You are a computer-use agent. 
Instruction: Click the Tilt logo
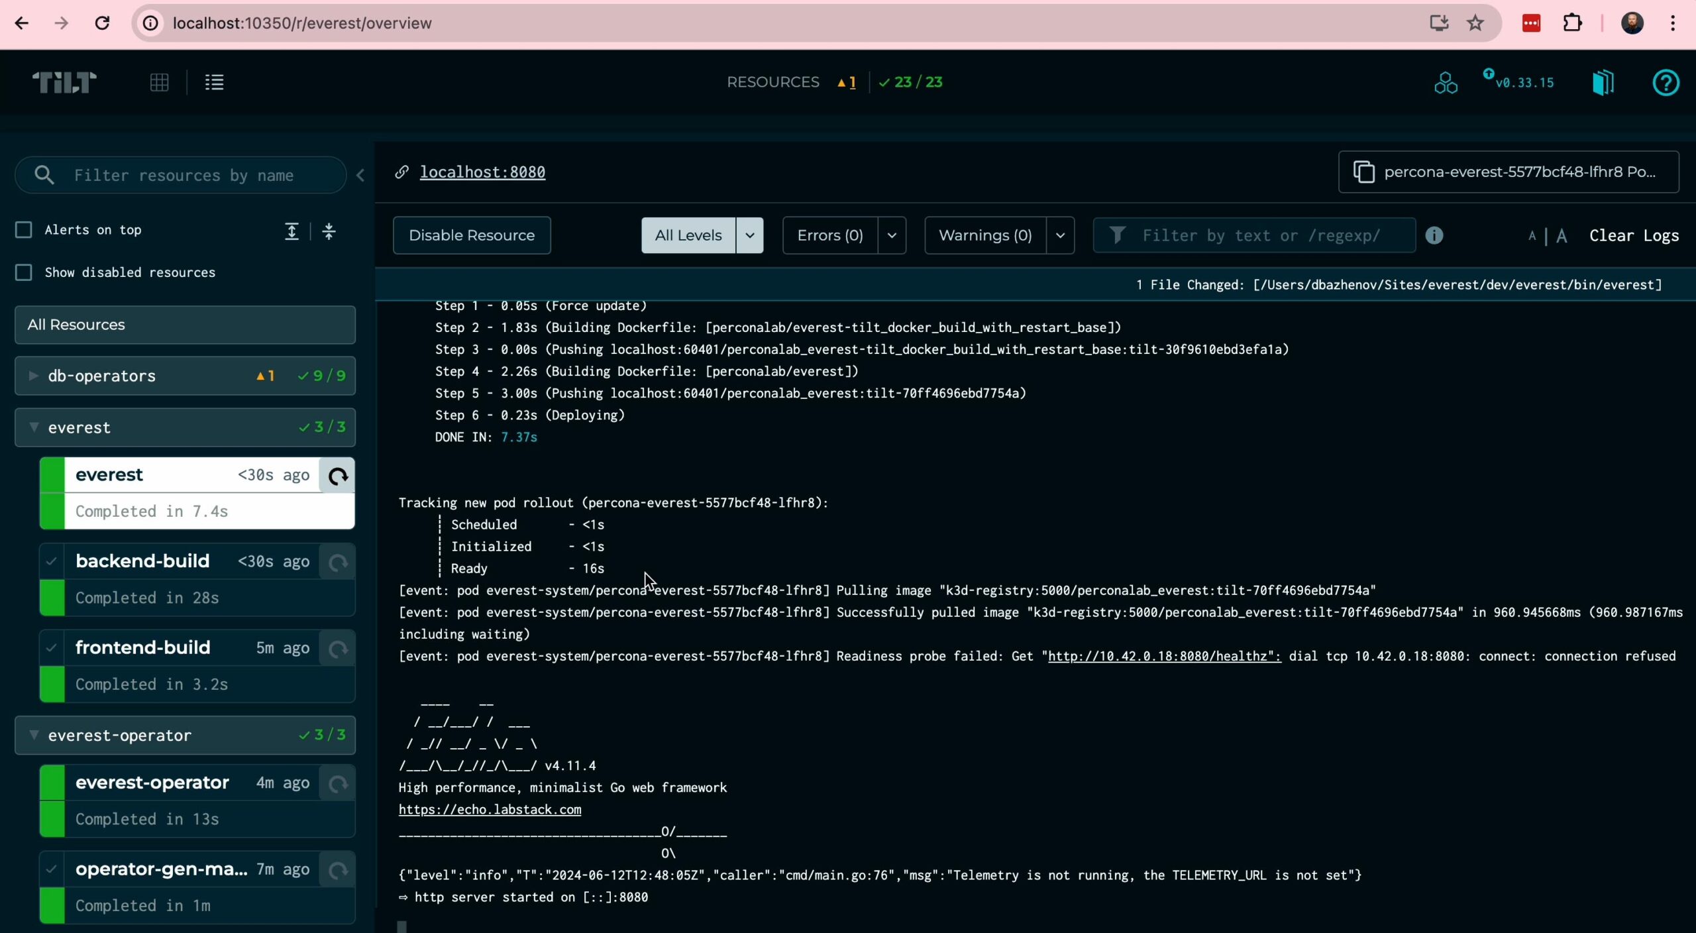[x=64, y=82]
